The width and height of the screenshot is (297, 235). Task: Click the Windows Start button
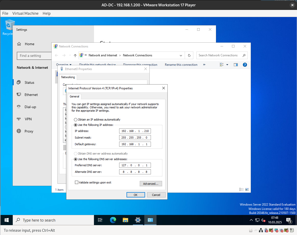click(x=7, y=220)
